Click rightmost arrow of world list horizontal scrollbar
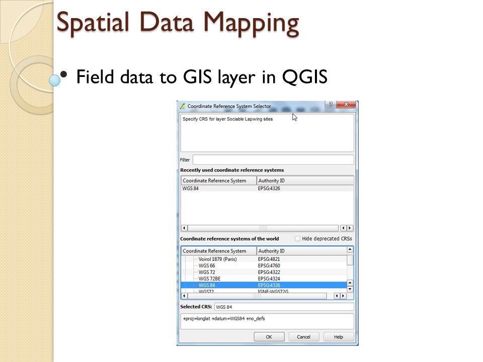Screen dimensions: 483x362 [343, 296]
